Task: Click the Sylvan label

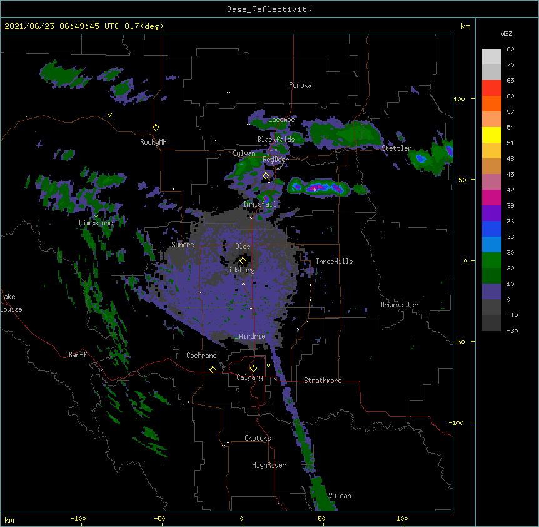Action: point(244,153)
